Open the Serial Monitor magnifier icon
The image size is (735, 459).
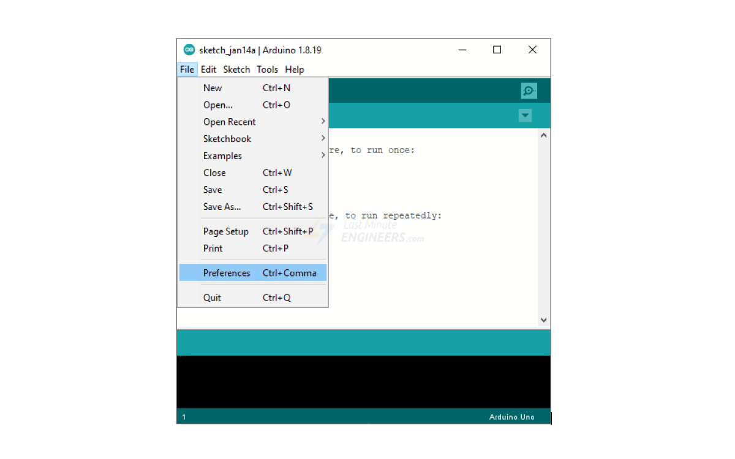(529, 91)
